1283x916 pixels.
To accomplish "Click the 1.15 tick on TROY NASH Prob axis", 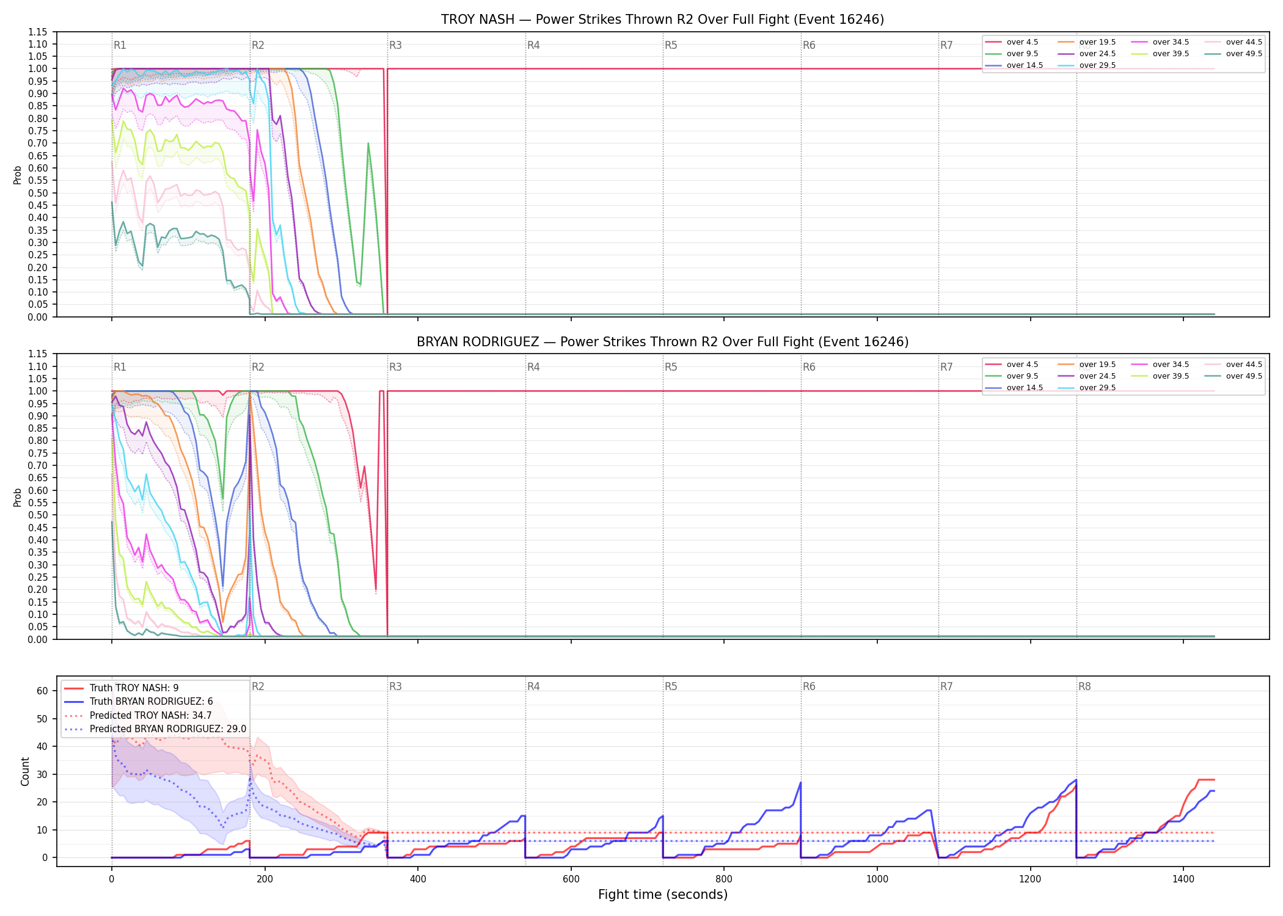I will [x=37, y=32].
